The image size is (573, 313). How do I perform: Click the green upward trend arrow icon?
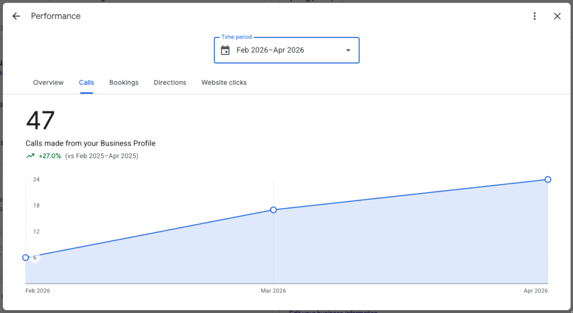tap(30, 156)
